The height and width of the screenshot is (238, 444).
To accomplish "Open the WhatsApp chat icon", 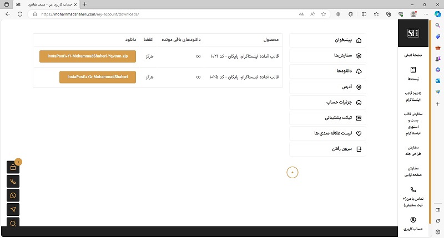I will 14,195.
